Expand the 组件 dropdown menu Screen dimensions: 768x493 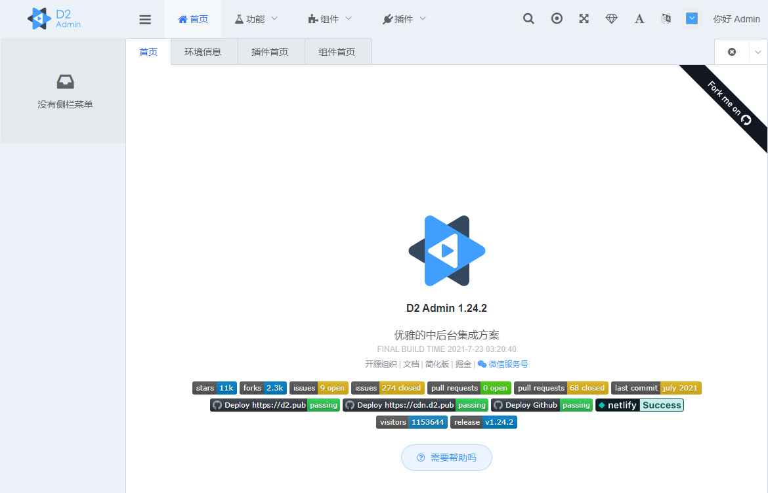click(330, 19)
